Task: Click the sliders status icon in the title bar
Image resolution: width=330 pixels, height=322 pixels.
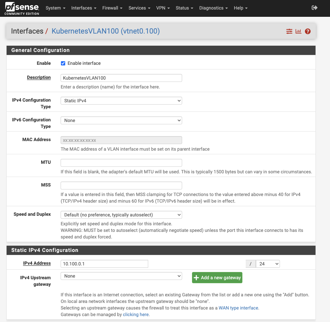Action: click(x=289, y=31)
